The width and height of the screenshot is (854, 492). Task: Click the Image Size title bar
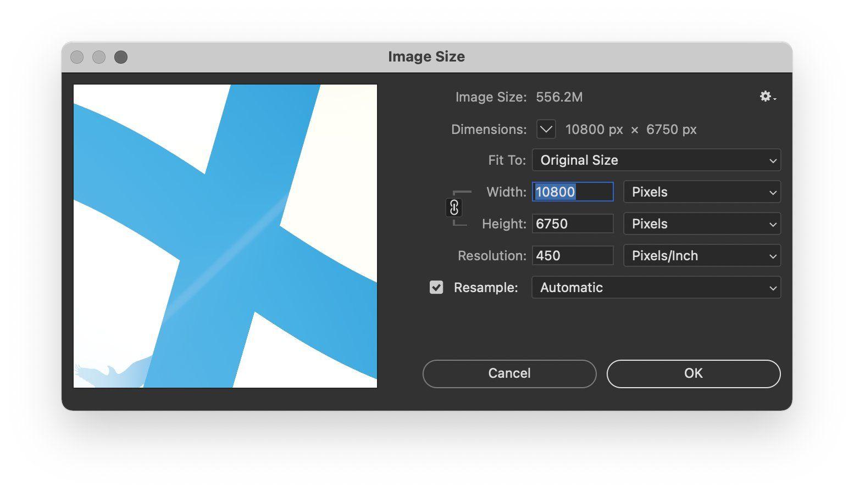(426, 57)
